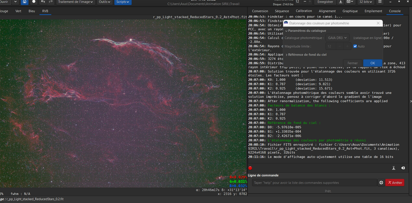Image resolution: width=412 pixels, height=203 pixels.
Task: Click the console export log icon
Action: pos(394,168)
